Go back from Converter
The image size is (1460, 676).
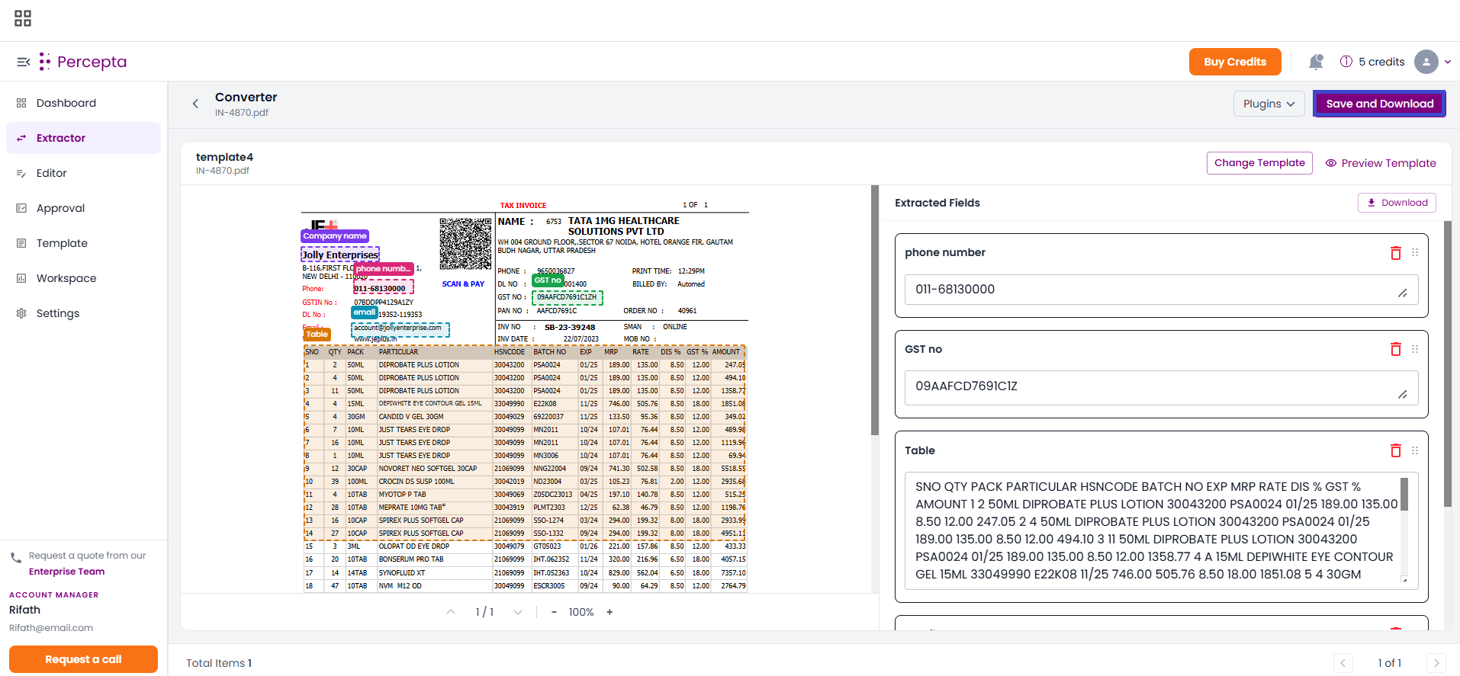click(195, 104)
